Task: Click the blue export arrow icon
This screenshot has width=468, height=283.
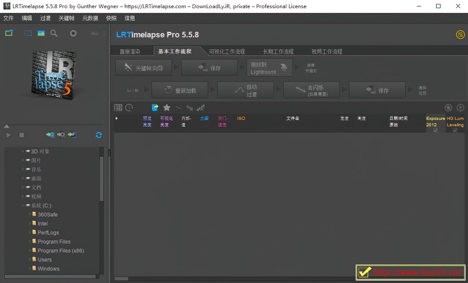Action: pyautogui.click(x=155, y=107)
